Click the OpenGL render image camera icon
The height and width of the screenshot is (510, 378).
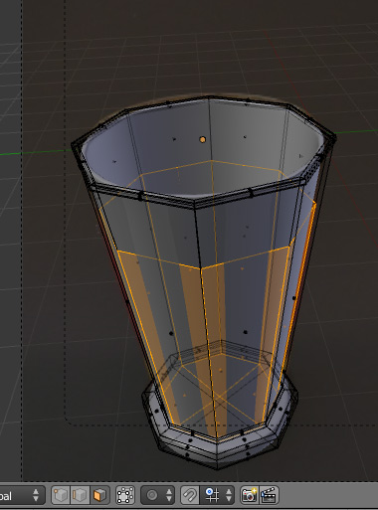tap(249, 495)
